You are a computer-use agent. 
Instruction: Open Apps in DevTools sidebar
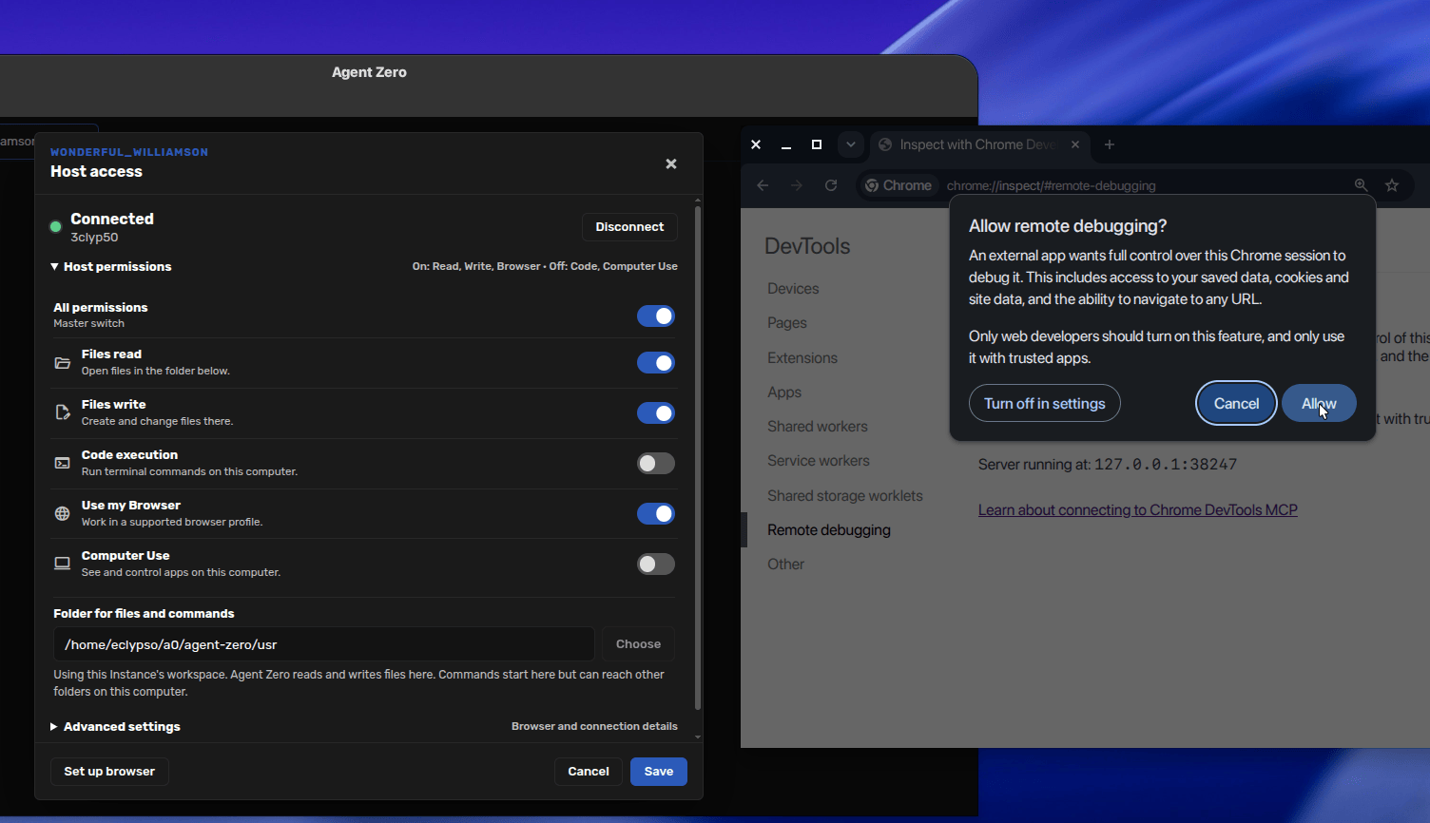click(x=784, y=392)
